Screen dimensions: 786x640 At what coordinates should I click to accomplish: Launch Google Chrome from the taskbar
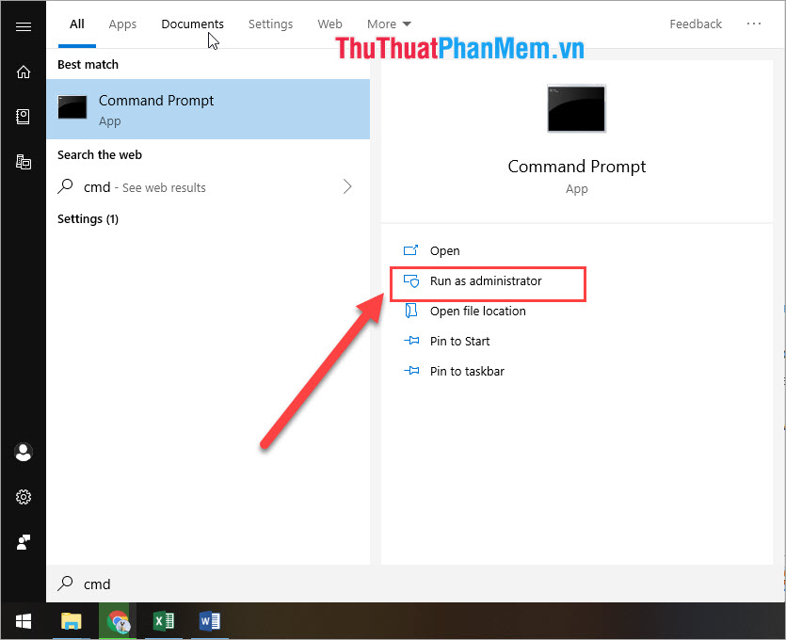[x=117, y=621]
